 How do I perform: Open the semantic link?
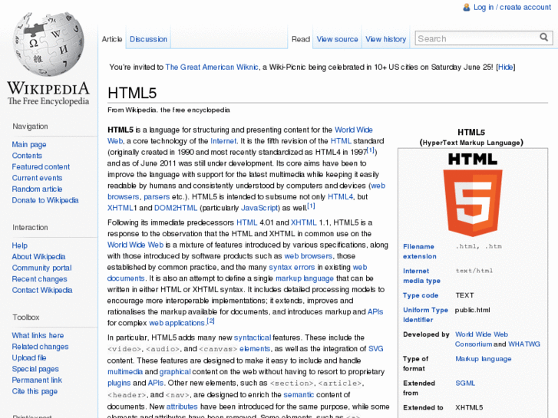point(299,394)
